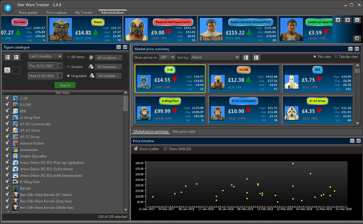Switch to the Price guides tab
363x224 pixels.
[28, 12]
